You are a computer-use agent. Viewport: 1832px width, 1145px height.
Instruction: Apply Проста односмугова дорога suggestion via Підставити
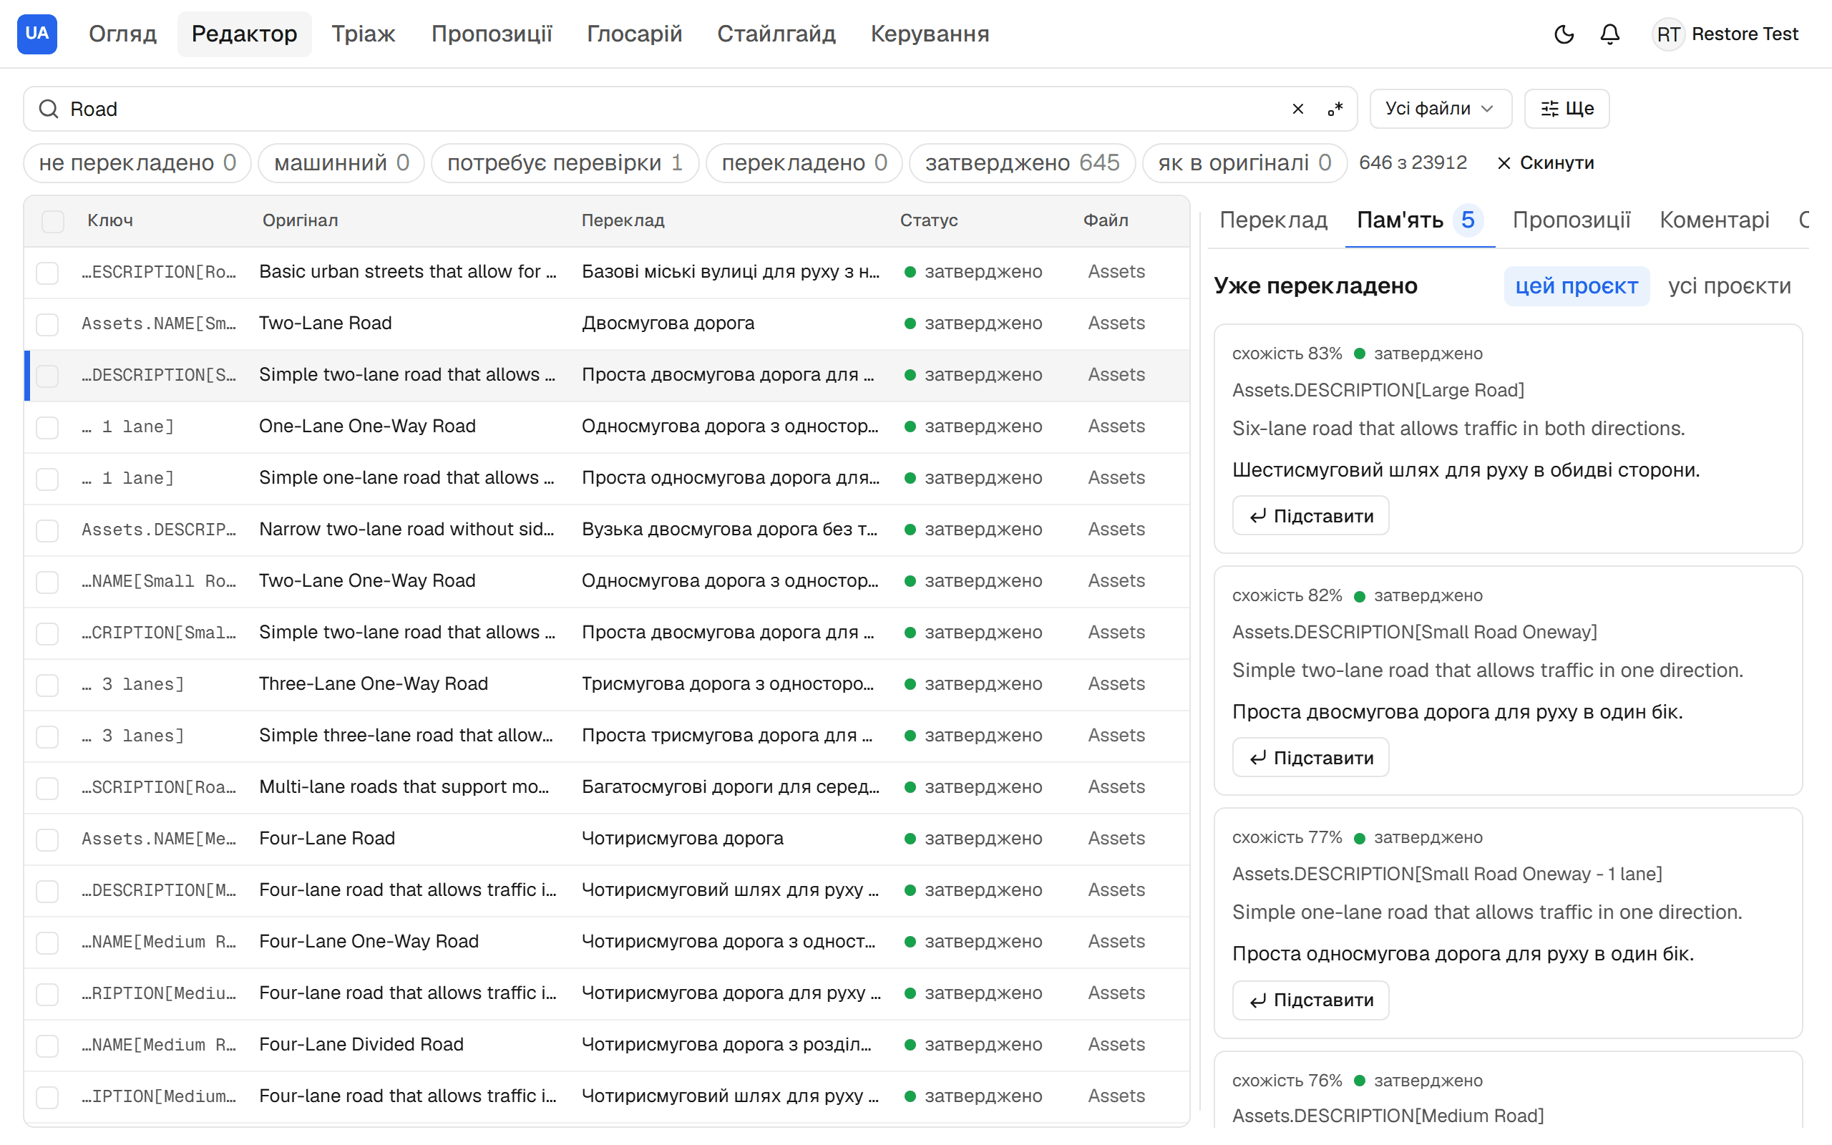(1310, 1000)
